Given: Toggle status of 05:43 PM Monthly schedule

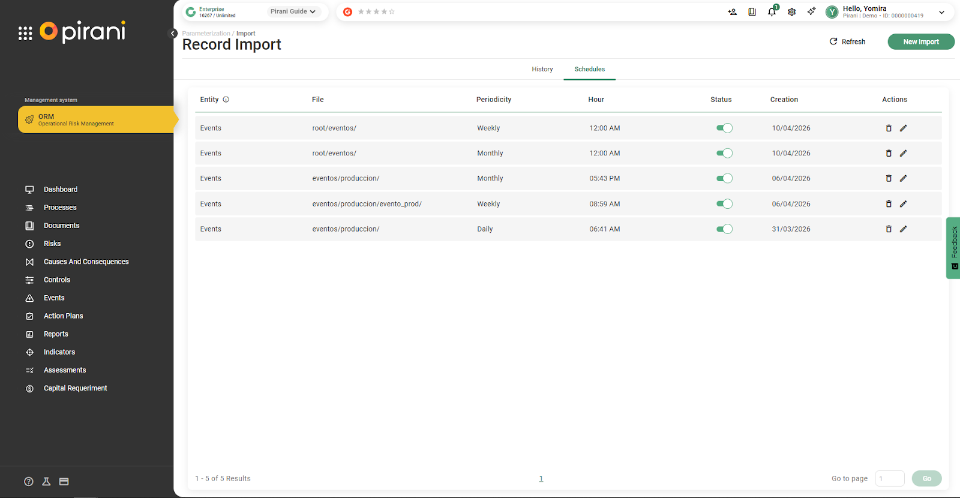Looking at the screenshot, I should [724, 178].
